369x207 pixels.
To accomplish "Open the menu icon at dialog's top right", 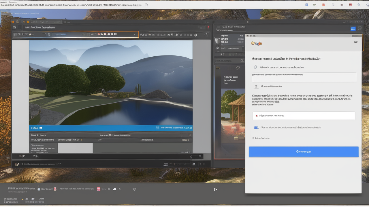I will tap(356, 42).
